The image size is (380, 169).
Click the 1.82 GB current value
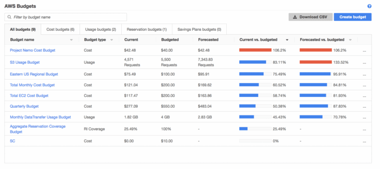(x=131, y=117)
